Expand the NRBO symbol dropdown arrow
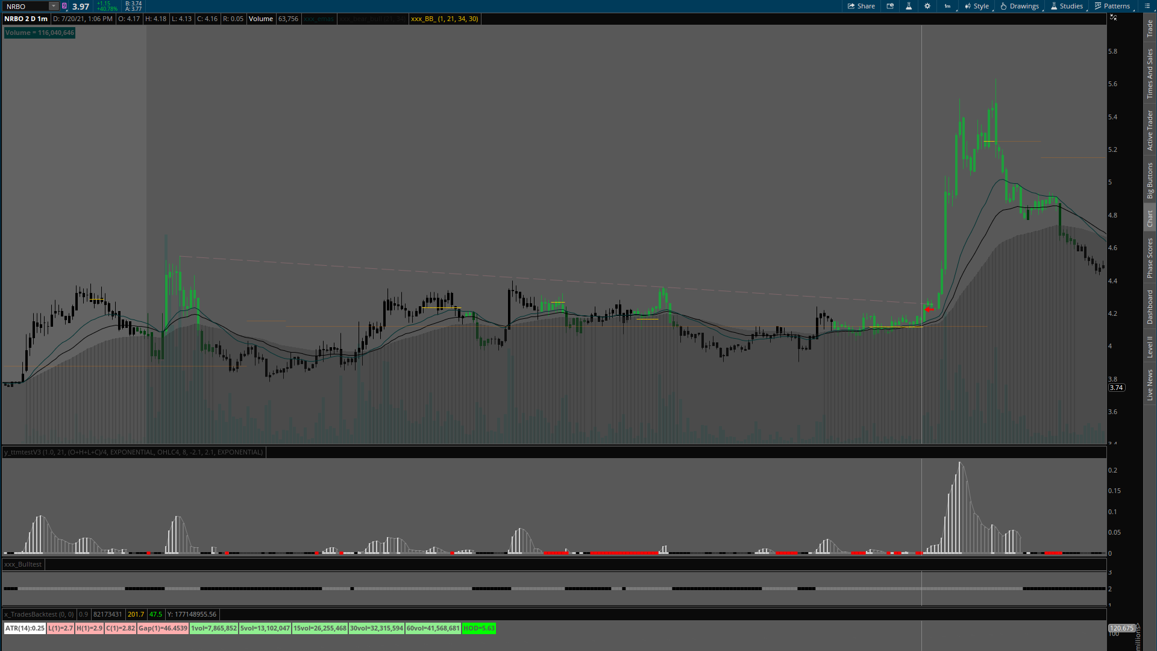This screenshot has width=1157, height=651. pos(53,6)
